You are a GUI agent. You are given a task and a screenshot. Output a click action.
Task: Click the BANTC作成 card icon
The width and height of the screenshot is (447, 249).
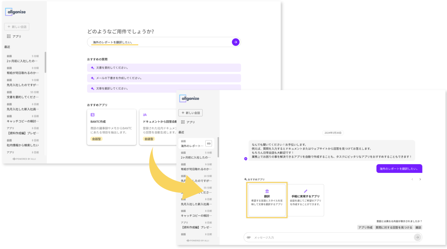(x=92, y=115)
